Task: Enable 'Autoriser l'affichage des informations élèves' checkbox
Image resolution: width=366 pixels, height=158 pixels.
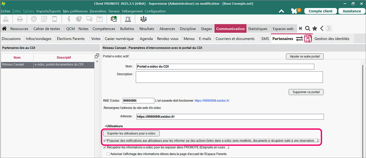Action: [x=108, y=154]
